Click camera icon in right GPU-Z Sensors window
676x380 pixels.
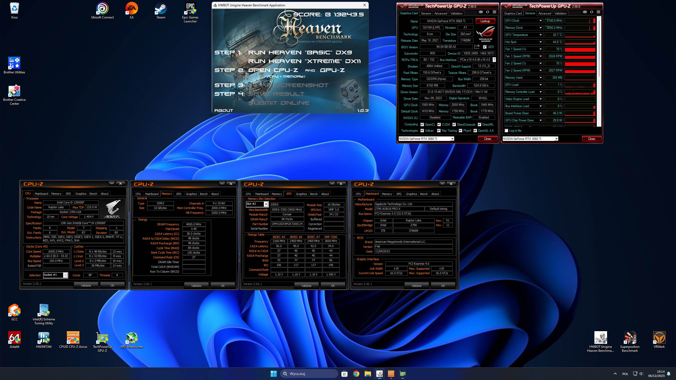(585, 12)
